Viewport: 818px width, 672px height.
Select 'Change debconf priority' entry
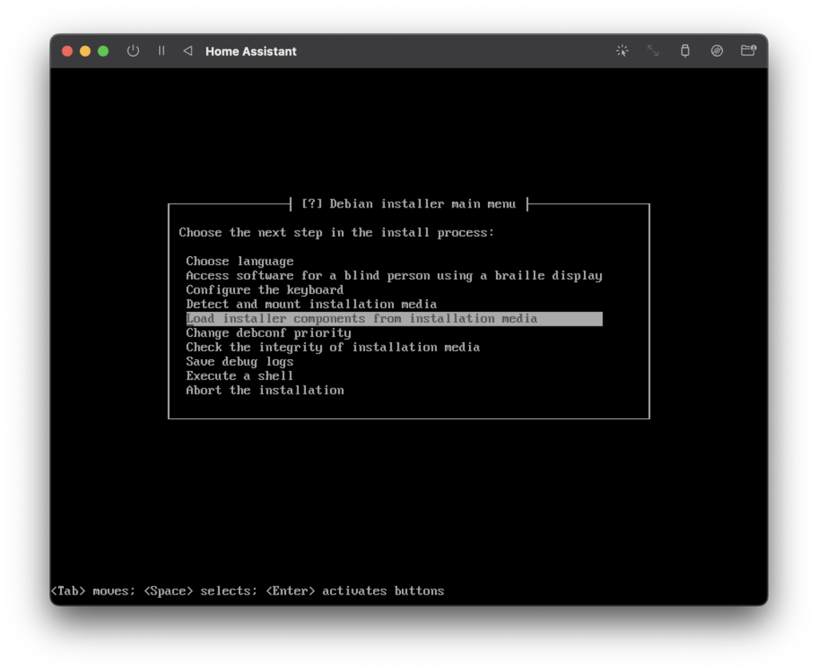click(x=268, y=333)
